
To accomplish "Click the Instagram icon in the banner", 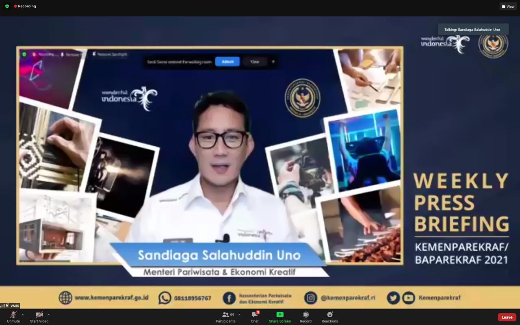I will coord(310,298).
